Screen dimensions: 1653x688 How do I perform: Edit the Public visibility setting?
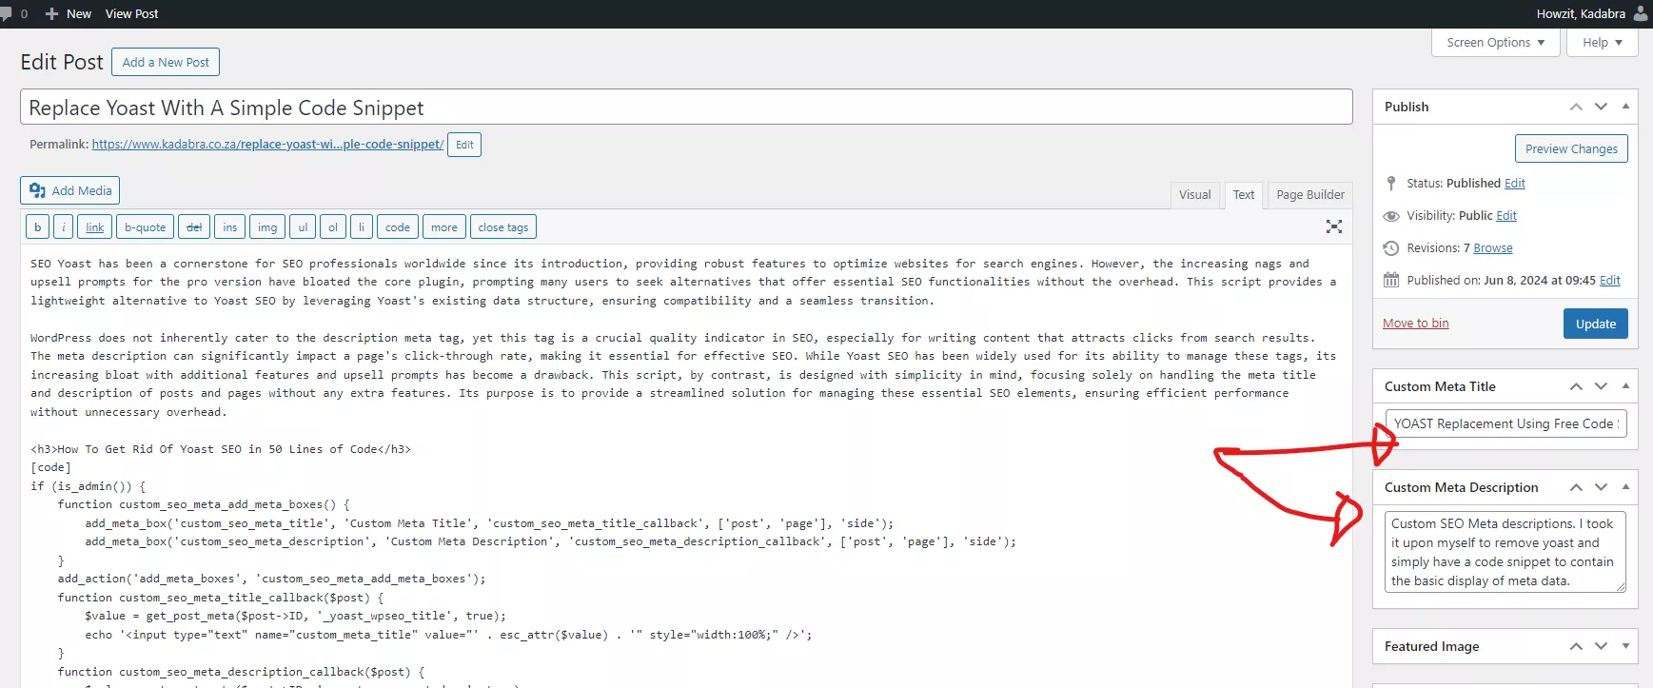point(1506,216)
